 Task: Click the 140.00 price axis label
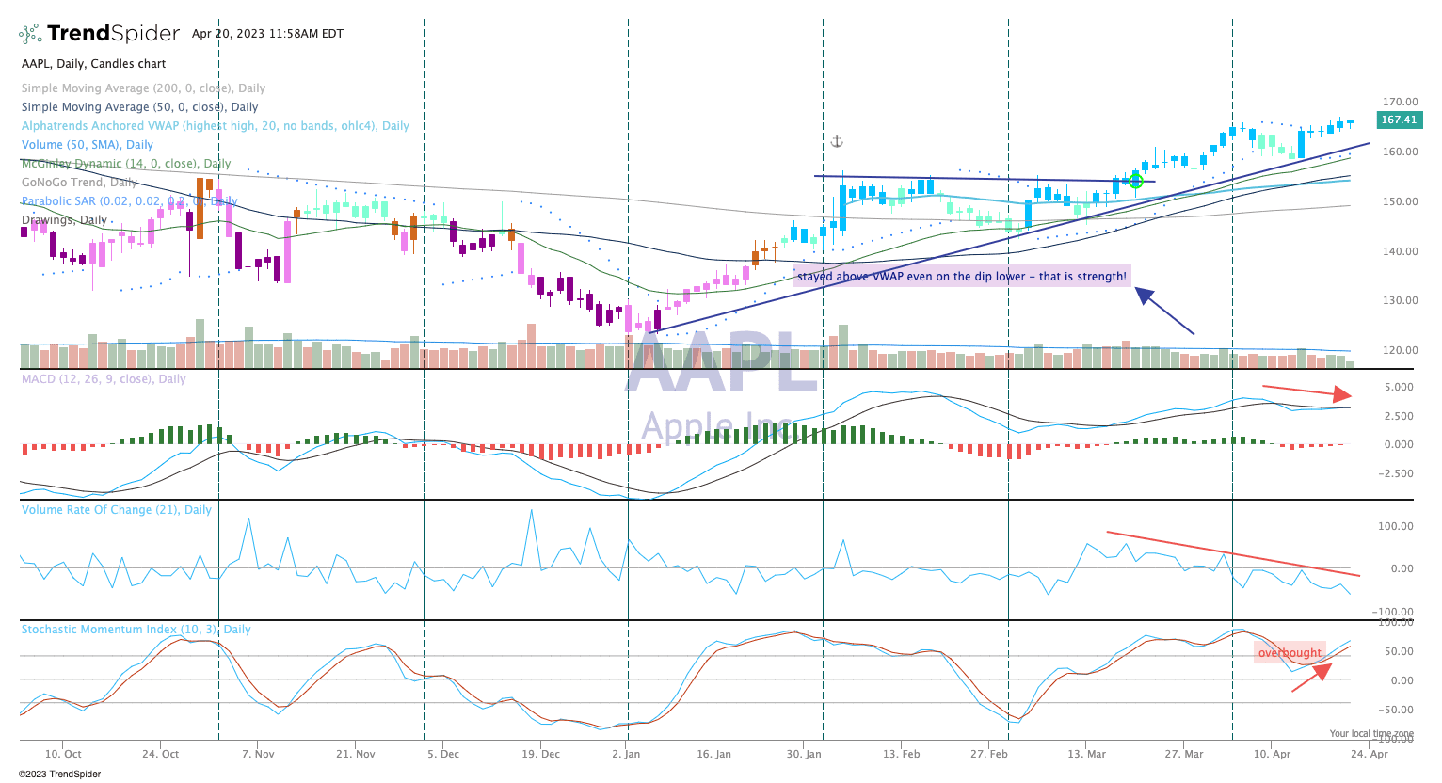[1401, 251]
